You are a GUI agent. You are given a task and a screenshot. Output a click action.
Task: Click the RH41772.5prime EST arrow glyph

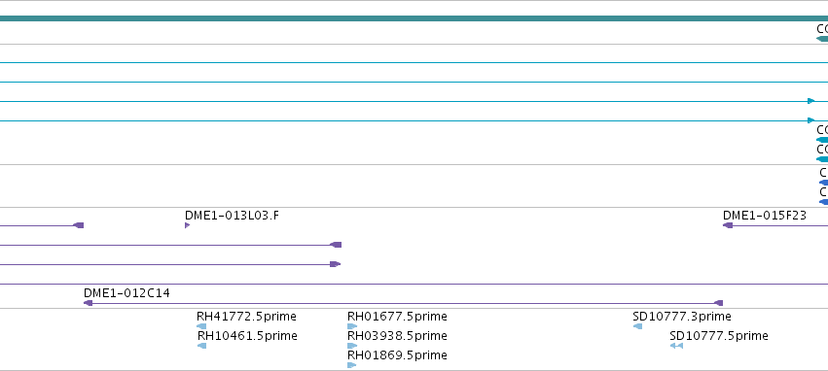pyautogui.click(x=201, y=326)
